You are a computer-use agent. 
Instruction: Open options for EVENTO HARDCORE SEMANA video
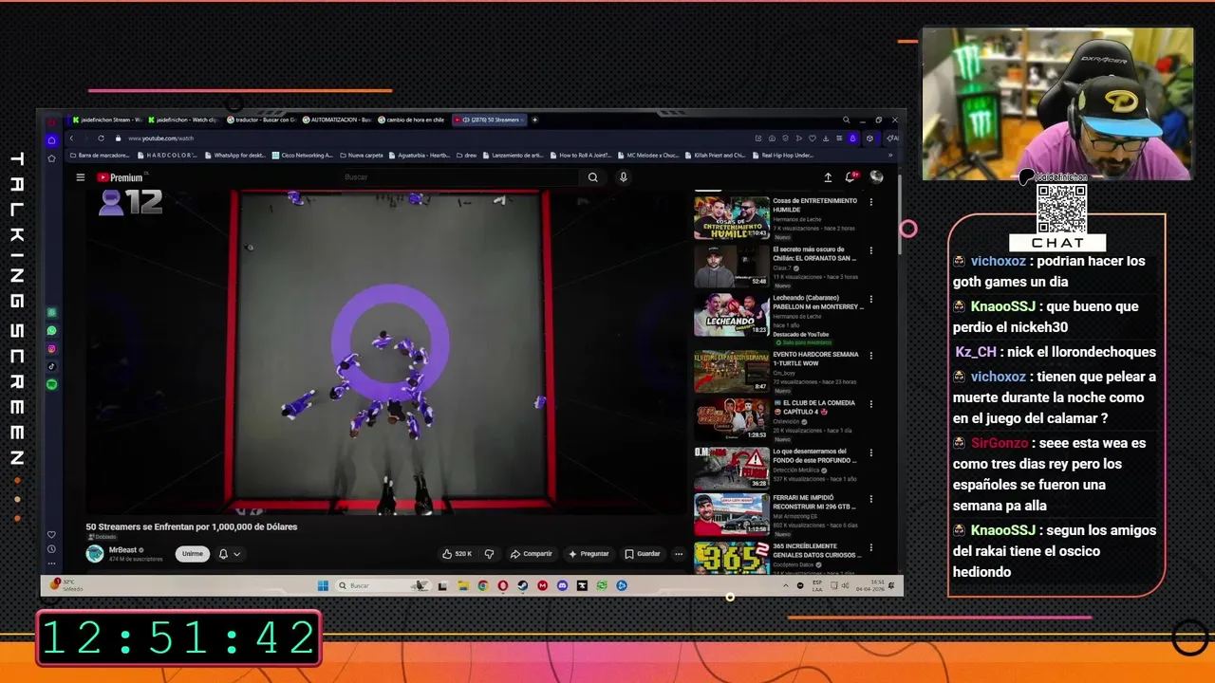click(871, 355)
